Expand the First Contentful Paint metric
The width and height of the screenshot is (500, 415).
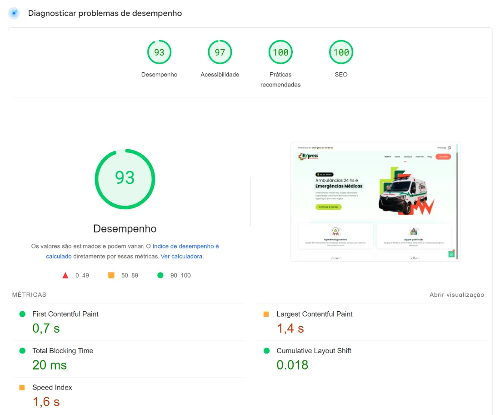tap(65, 314)
